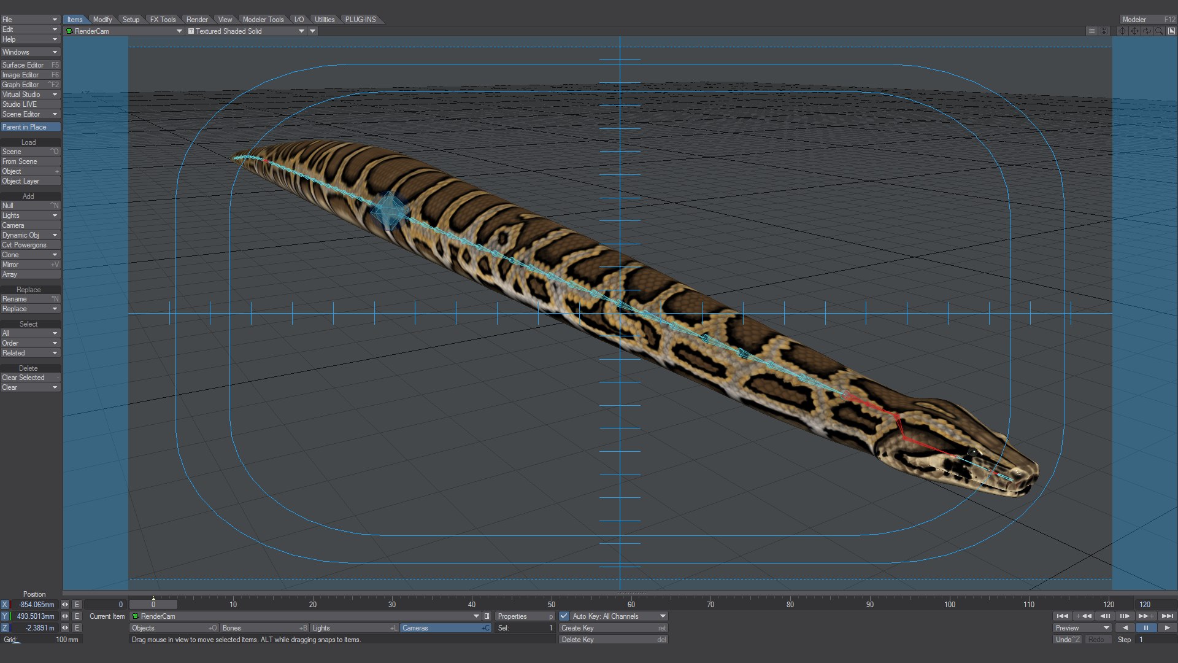Jump to first frame button

tap(1063, 616)
